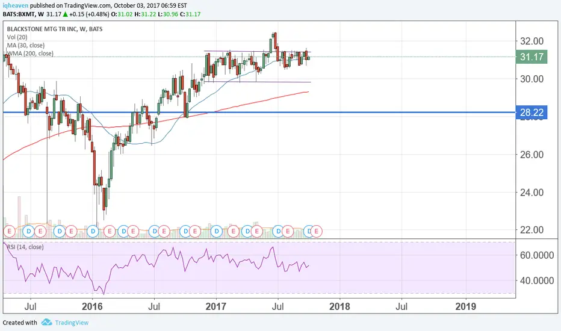561x331 pixels.
Task: Click the 22.00 price axis label
Action: click(x=532, y=230)
